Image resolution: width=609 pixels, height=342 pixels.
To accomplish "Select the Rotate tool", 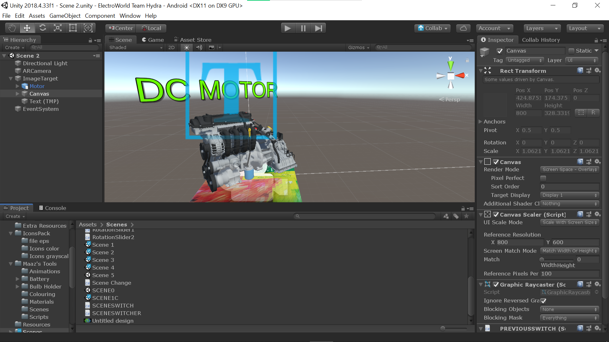I will (x=43, y=28).
